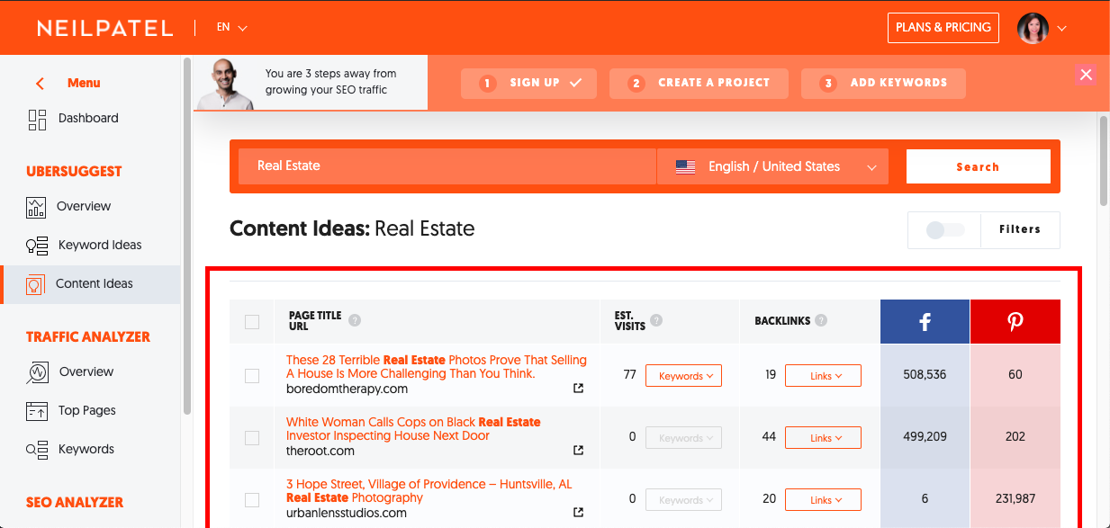
Task: Click the user profile avatar
Action: pyautogui.click(x=1033, y=28)
